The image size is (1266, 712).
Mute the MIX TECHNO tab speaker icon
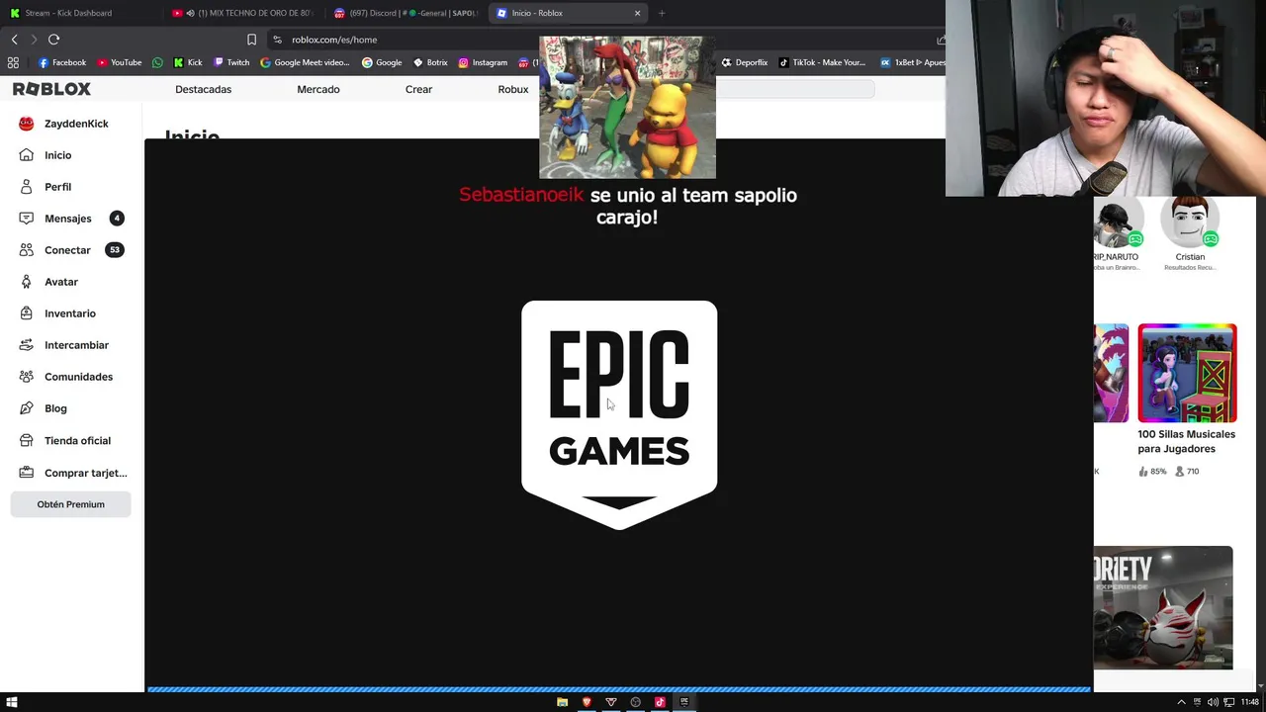190,13
